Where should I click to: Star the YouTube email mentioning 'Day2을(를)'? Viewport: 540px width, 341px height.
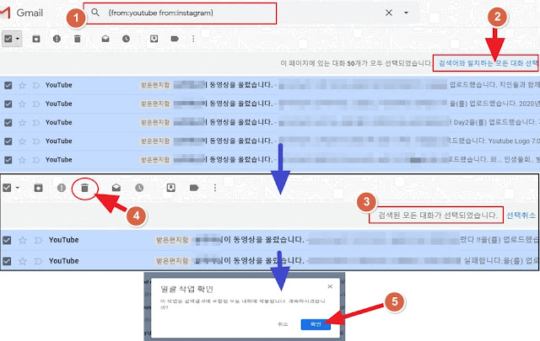pos(22,123)
